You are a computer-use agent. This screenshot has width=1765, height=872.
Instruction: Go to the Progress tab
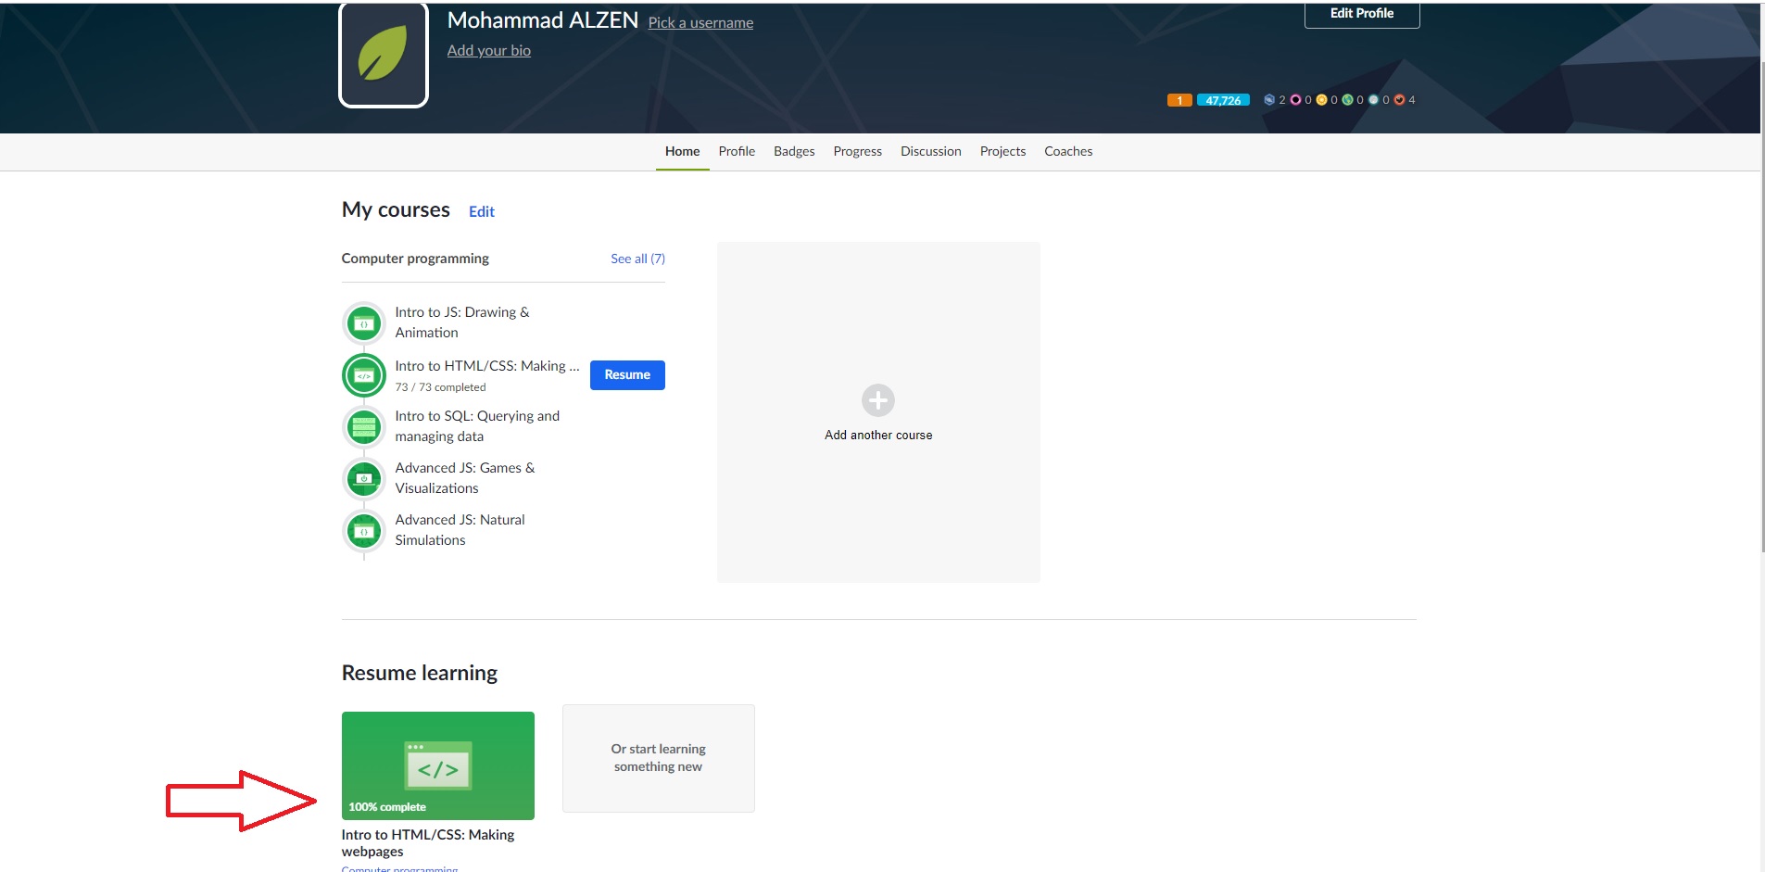(x=857, y=151)
